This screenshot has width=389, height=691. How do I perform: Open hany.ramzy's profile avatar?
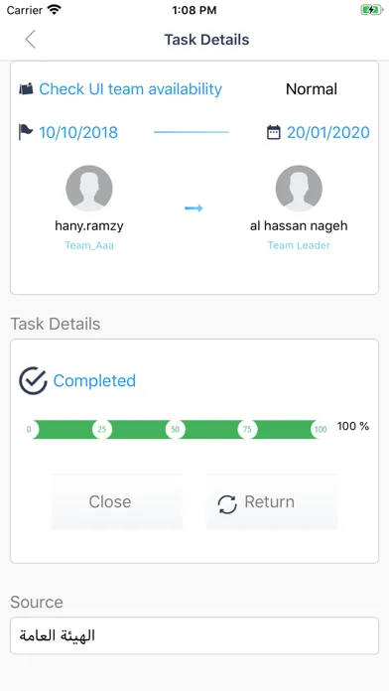pos(89,189)
